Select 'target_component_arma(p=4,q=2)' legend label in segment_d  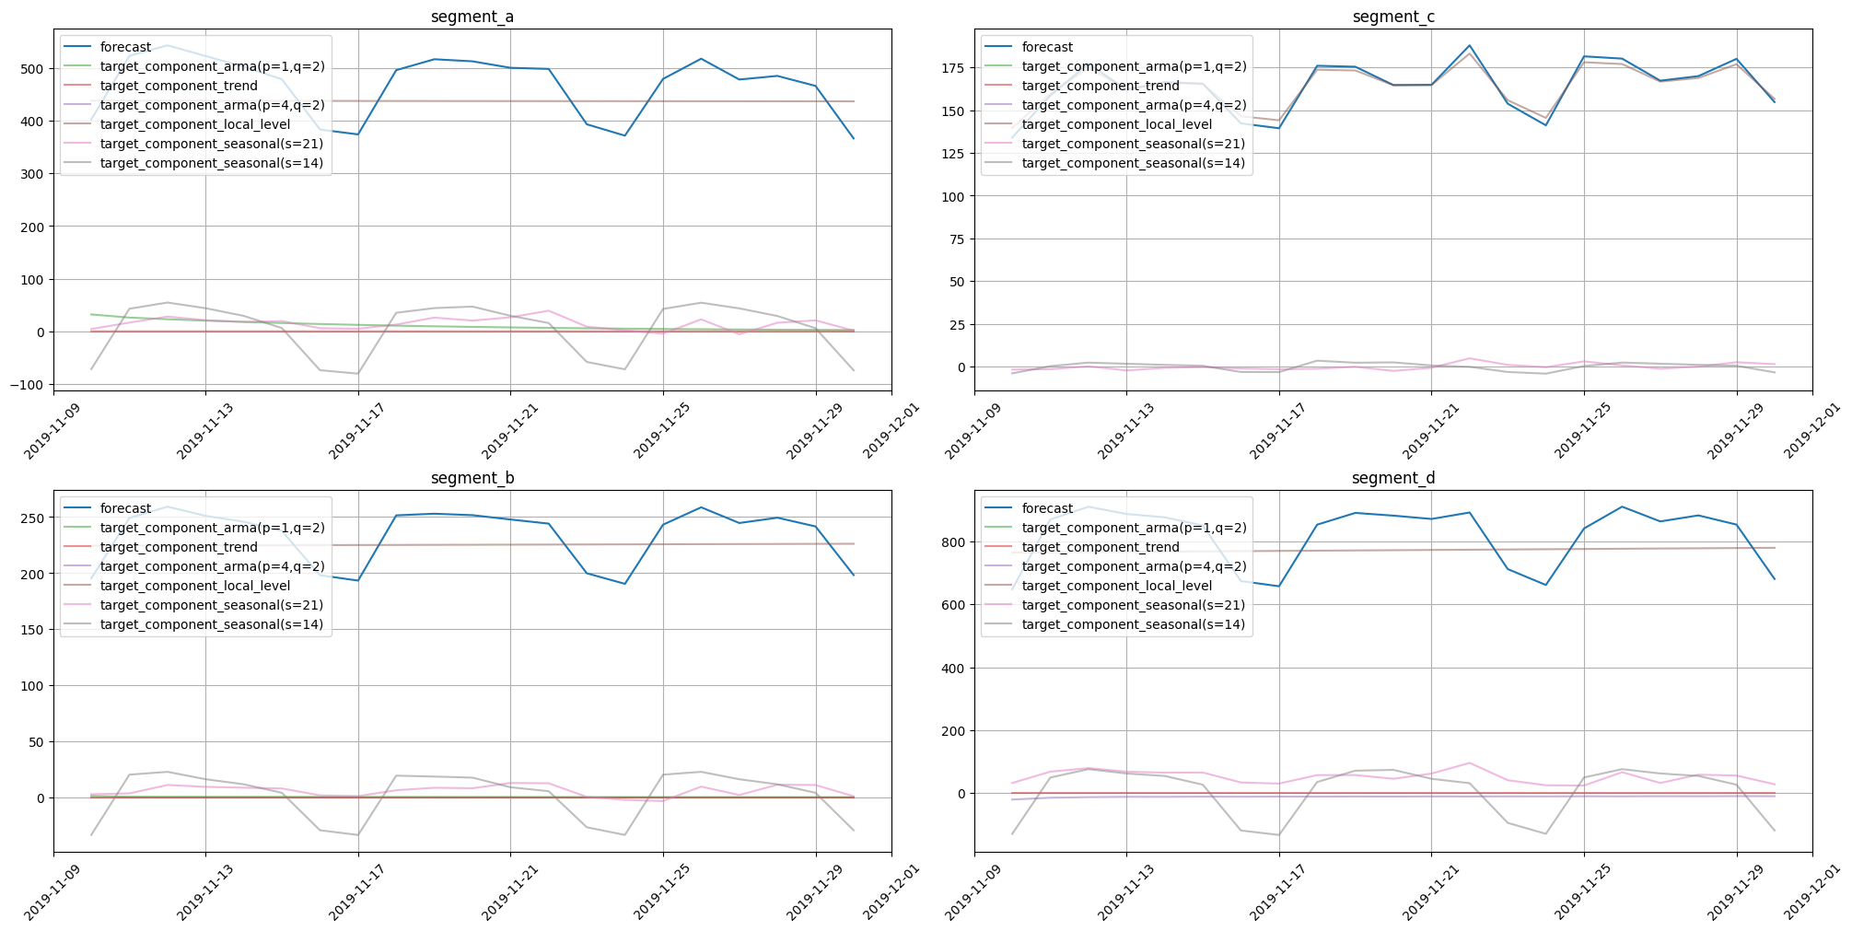coord(1134,566)
